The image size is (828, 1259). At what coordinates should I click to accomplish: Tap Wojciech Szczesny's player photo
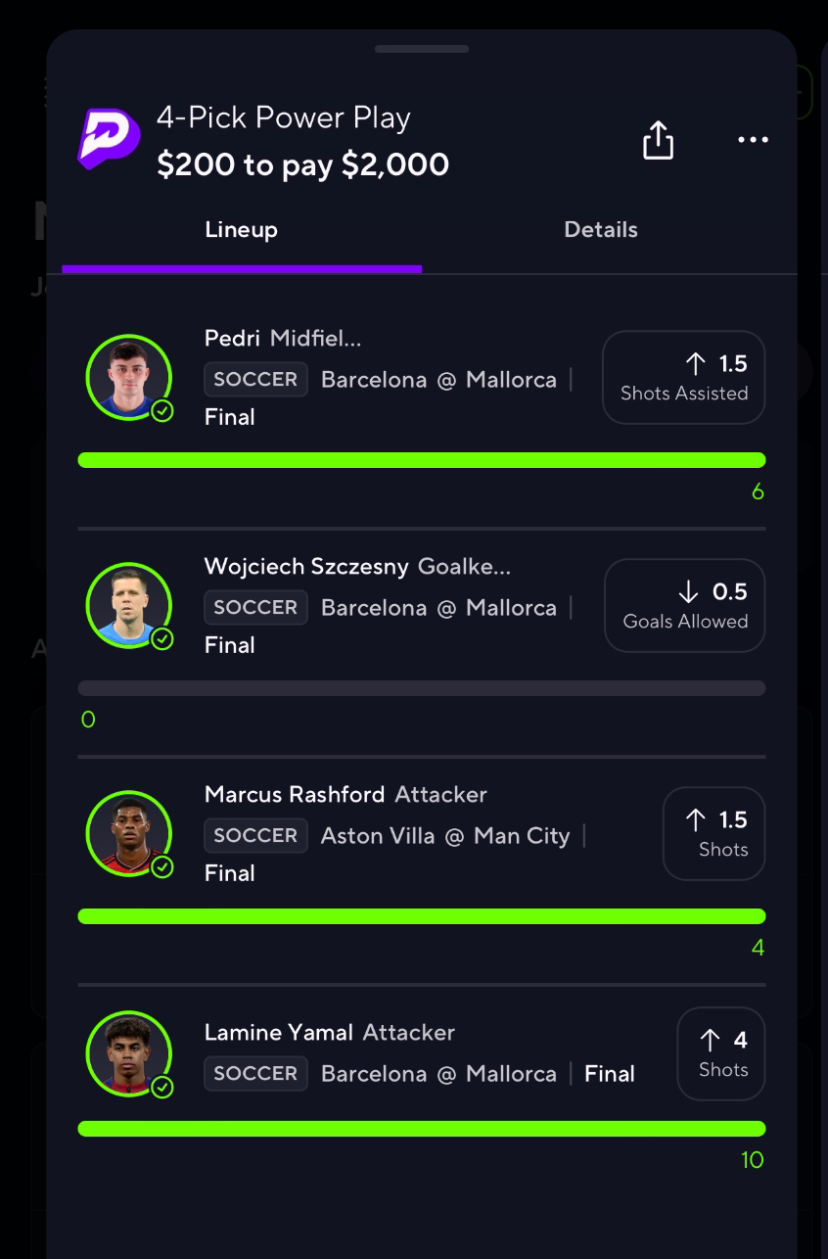128,605
